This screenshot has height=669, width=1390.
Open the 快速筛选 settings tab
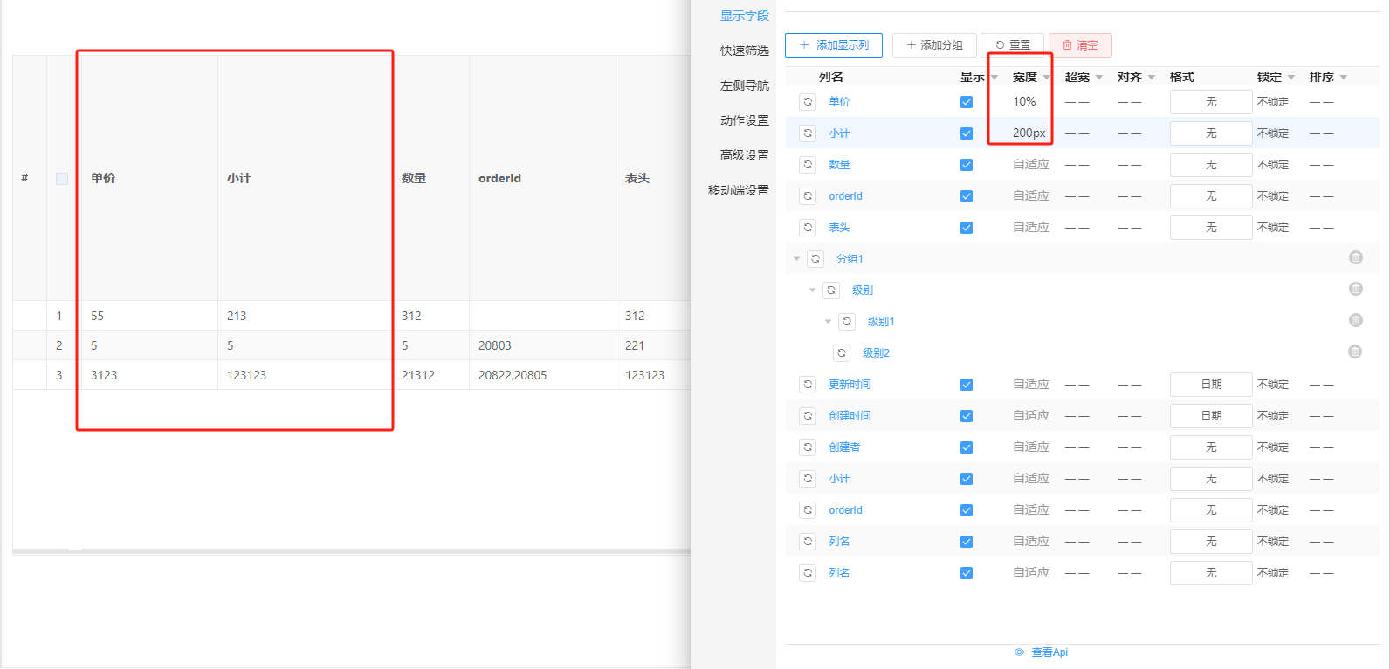(x=744, y=51)
